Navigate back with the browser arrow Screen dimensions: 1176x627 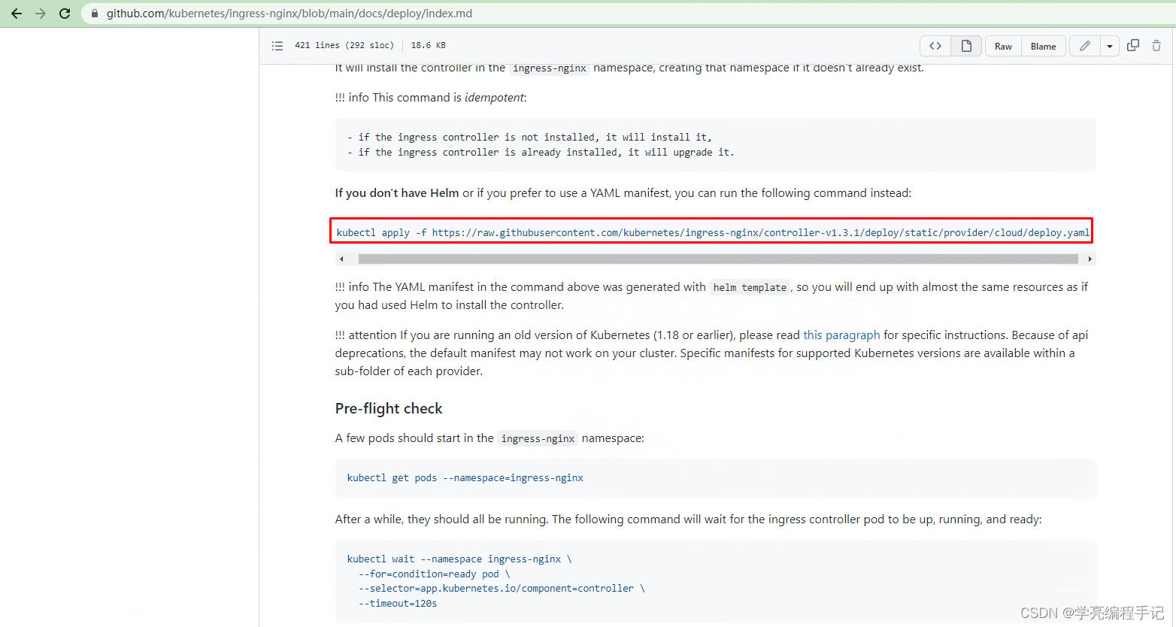click(17, 13)
